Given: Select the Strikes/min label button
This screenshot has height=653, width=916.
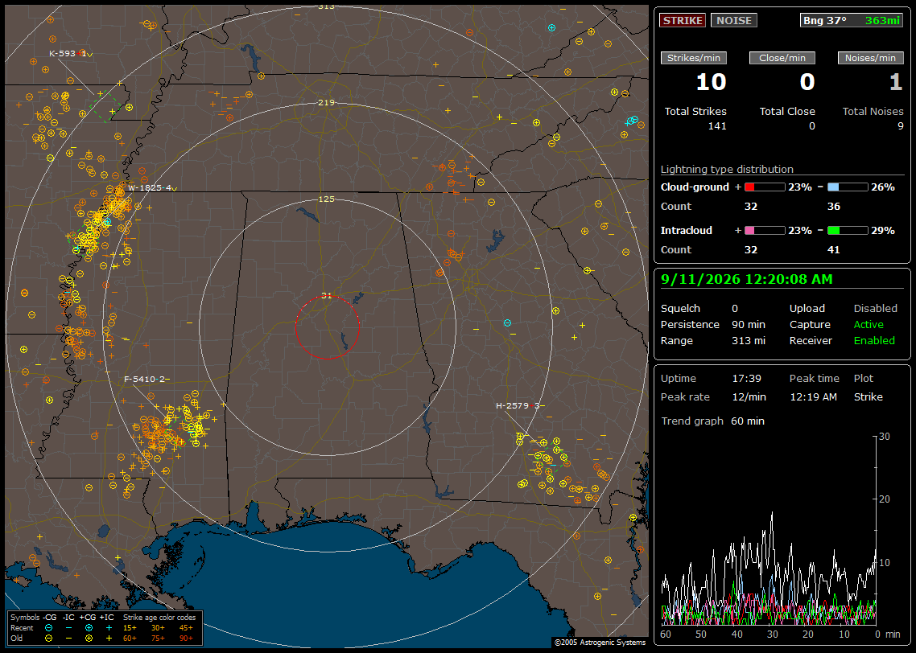Looking at the screenshot, I should coord(693,58).
